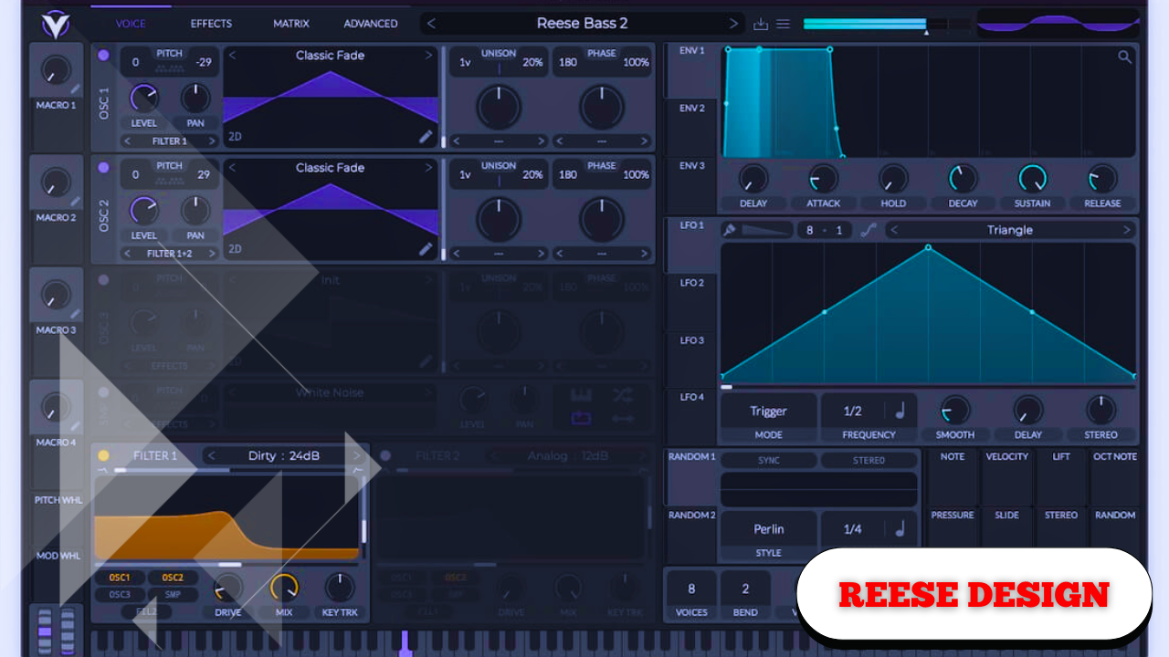Click the OSC 1 wavetable edit pencil
Image resolution: width=1169 pixels, height=657 pixels.
426,137
